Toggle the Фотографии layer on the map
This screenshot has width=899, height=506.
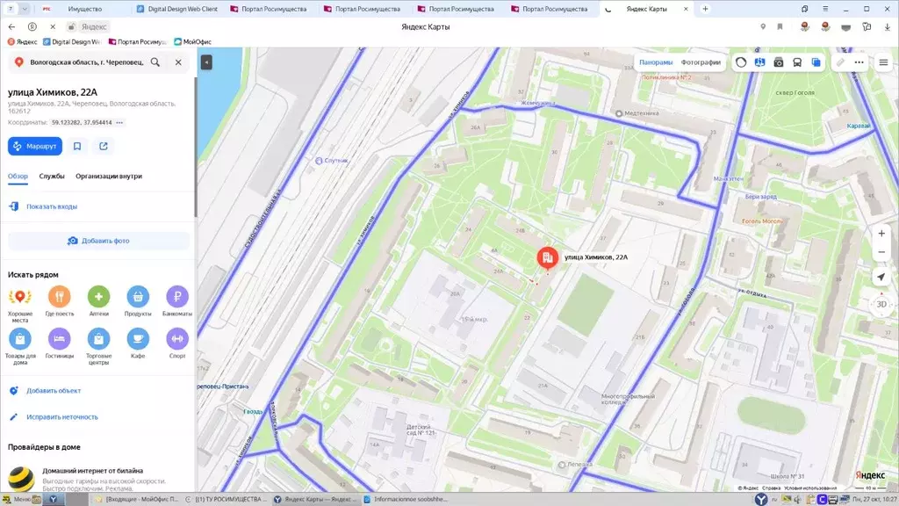click(701, 62)
